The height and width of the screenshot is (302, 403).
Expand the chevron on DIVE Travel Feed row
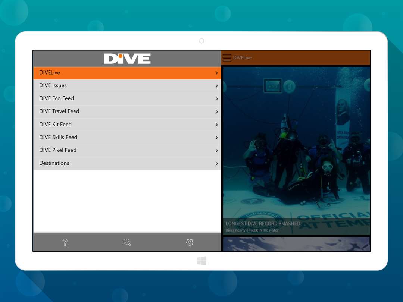click(217, 112)
